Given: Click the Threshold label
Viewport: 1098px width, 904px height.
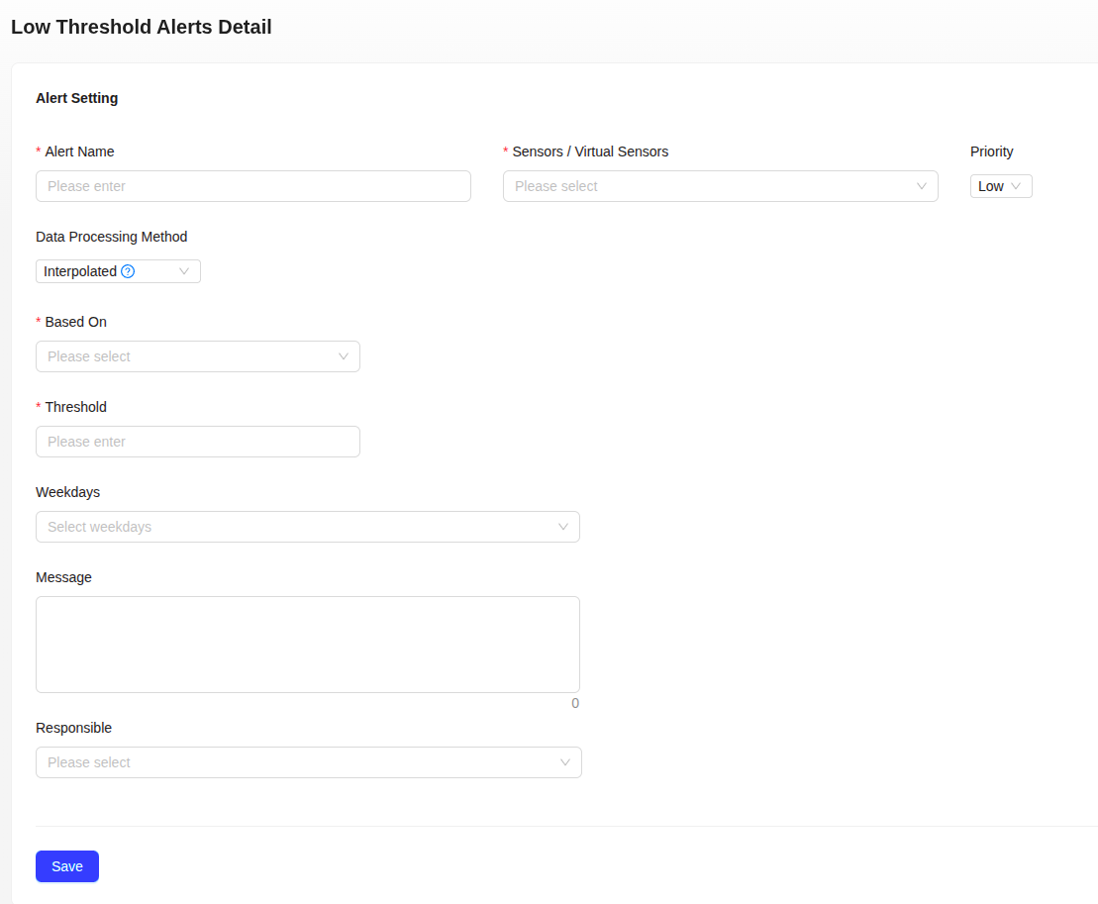Looking at the screenshot, I should click(x=75, y=407).
